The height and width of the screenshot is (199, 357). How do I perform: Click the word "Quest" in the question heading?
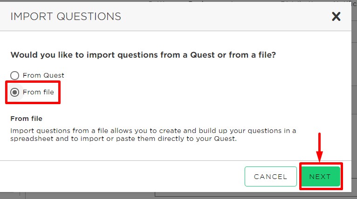202,55
